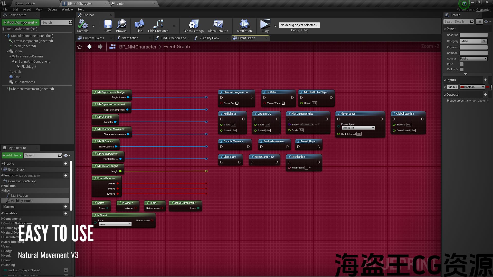
Task: Open the Access Specifier Public dropdown
Action: click(473, 59)
